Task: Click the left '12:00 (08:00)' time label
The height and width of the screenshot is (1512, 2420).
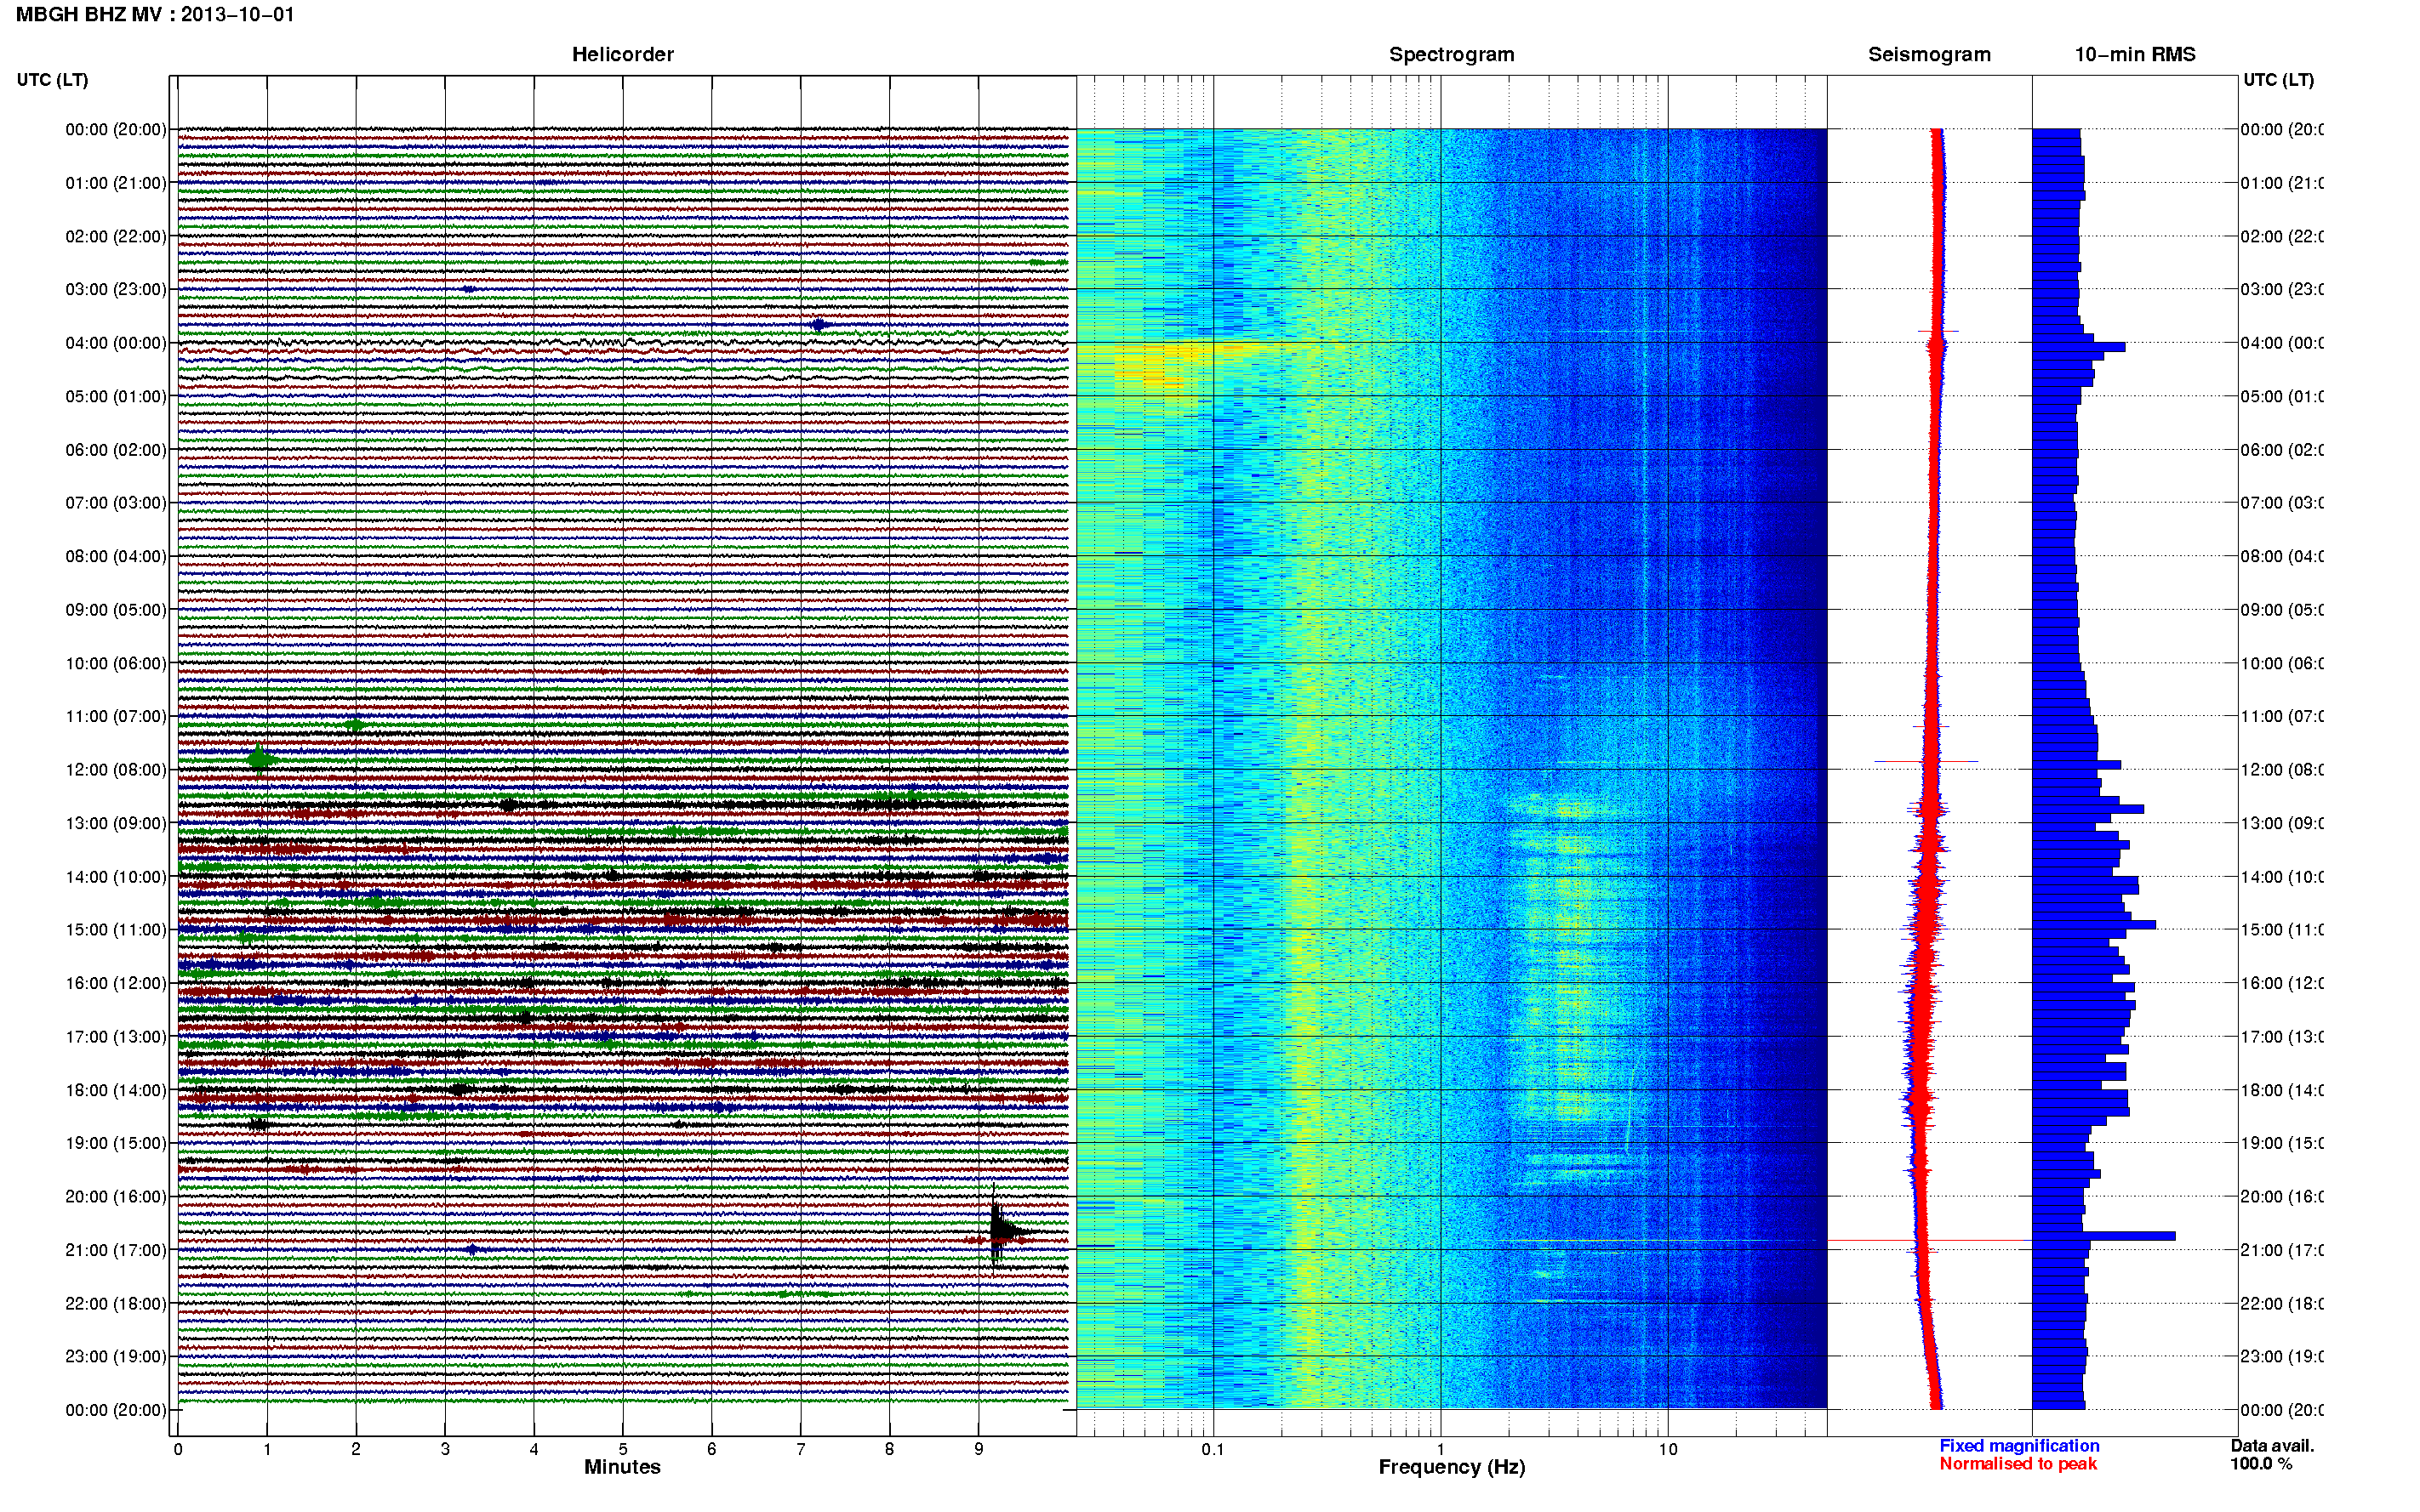Action: (x=116, y=770)
